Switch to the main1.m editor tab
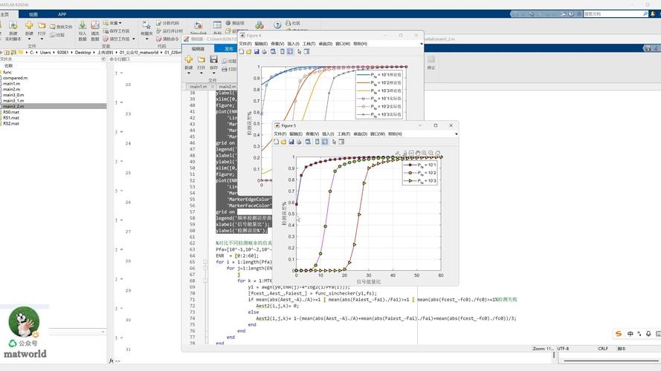The height and width of the screenshot is (371, 661). (x=197, y=87)
